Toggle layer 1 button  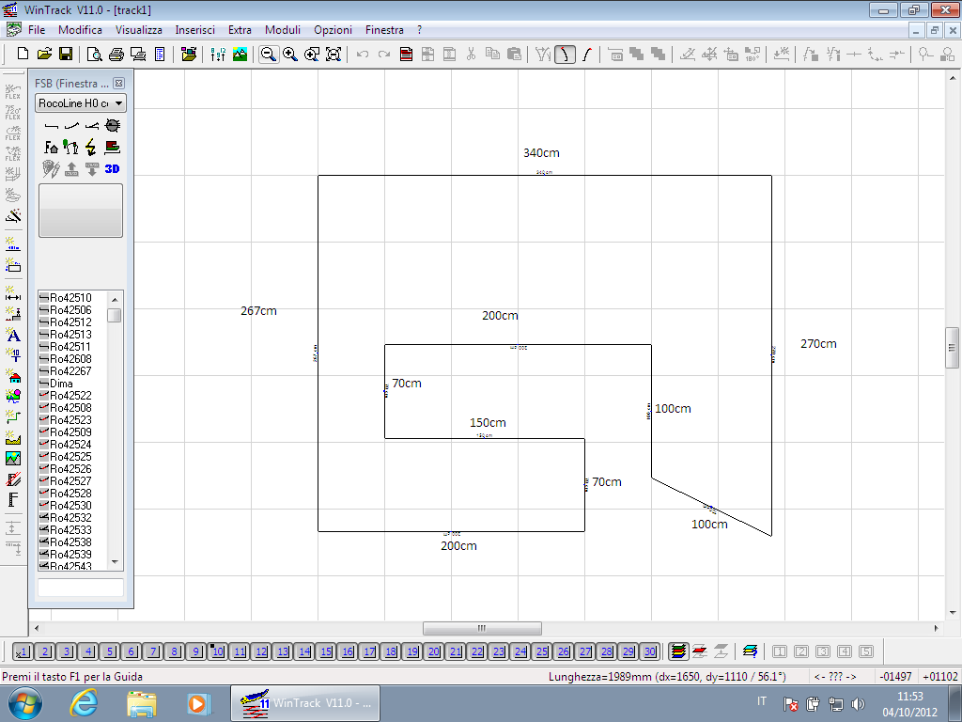pyautogui.click(x=23, y=651)
